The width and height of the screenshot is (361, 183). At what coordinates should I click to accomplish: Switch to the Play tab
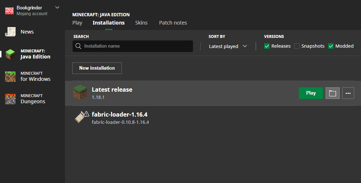coord(77,23)
